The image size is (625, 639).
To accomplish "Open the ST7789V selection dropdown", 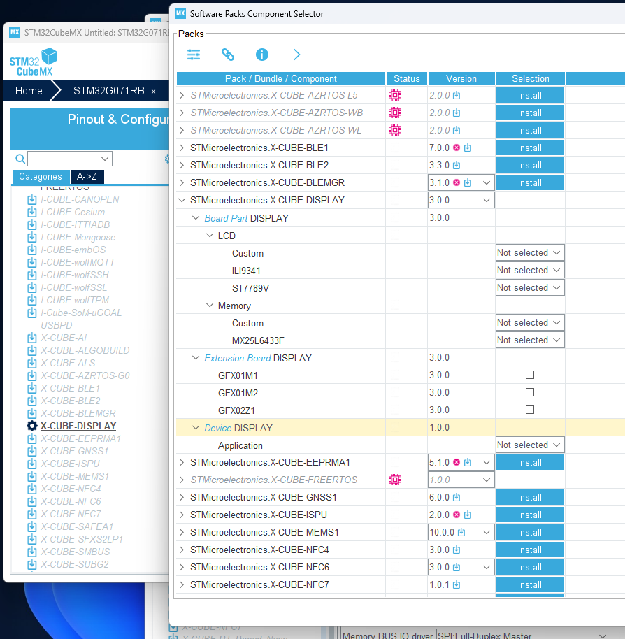I will [x=530, y=288].
